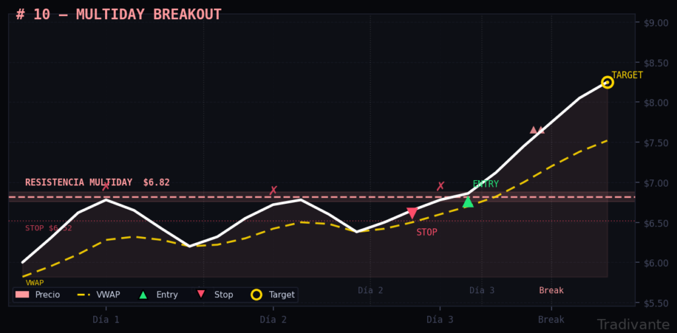Image resolution: width=677 pixels, height=333 pixels.
Task: Click the yellow TARGET text label
Action: 627,75
